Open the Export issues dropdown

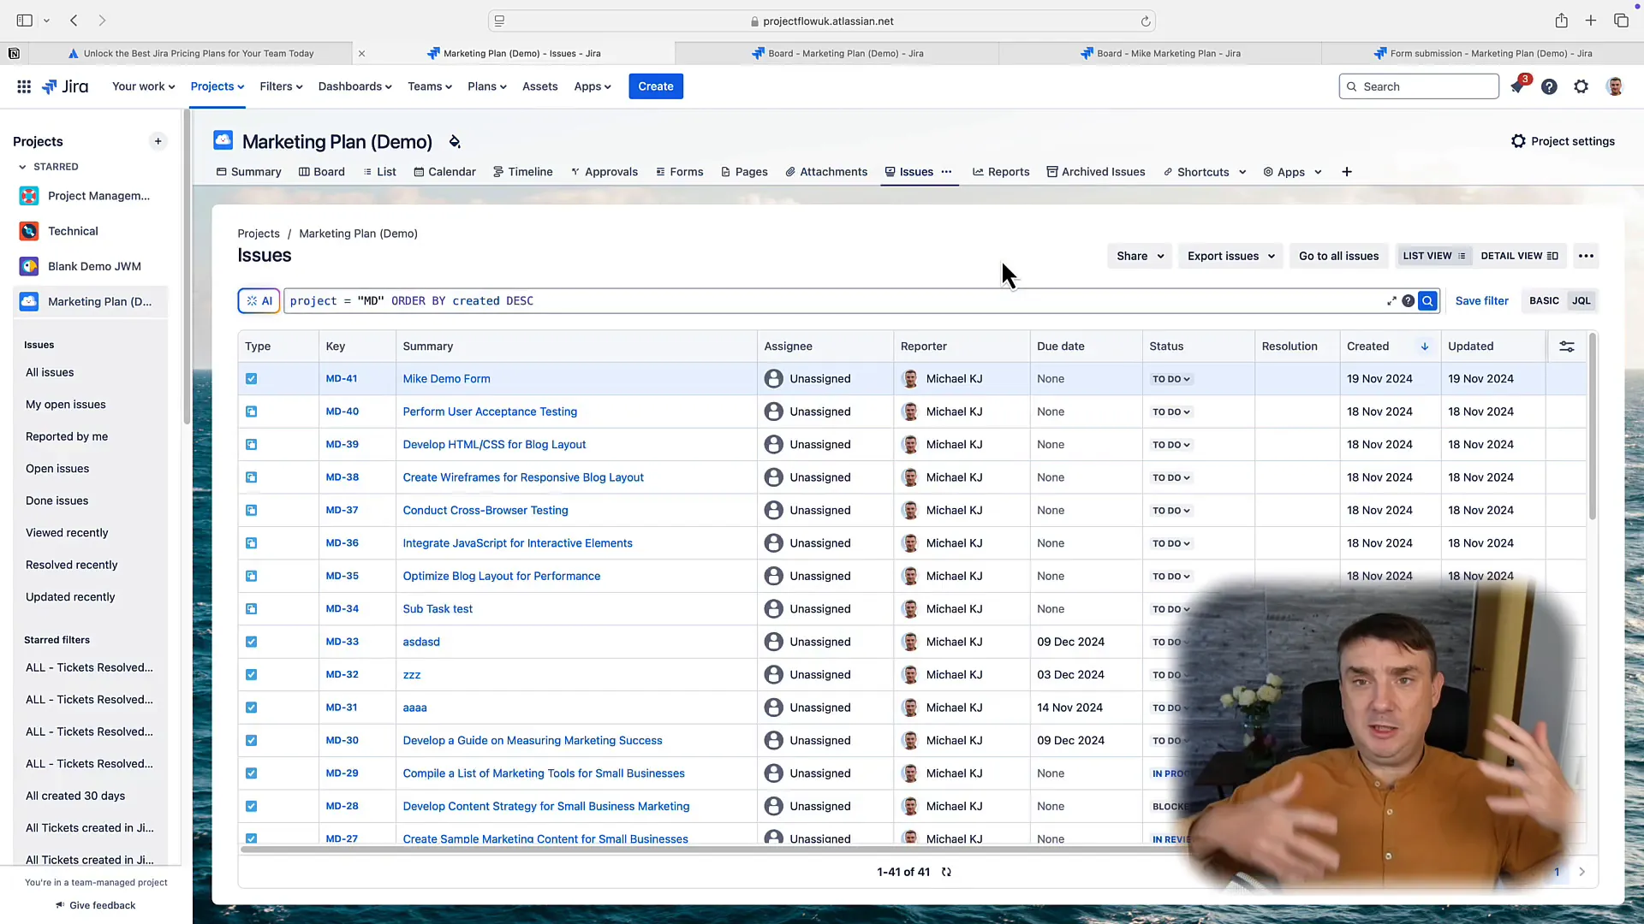coord(1230,256)
